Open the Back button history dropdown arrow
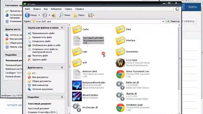 [x=39, y=15]
